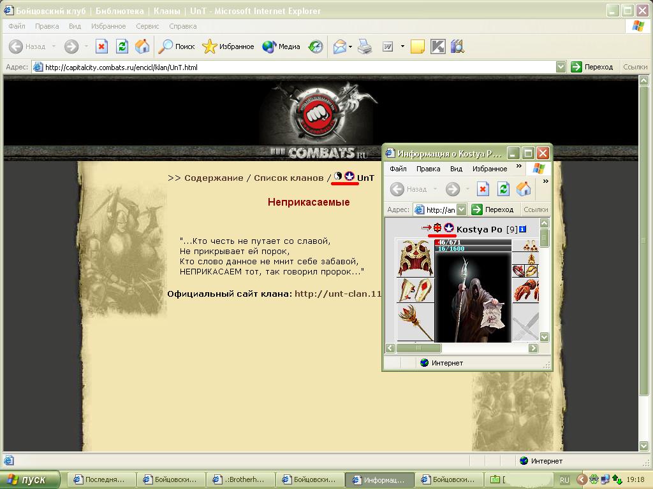The image size is (653, 489).
Task: Click Forward arrow in Kostya info popup
Action: pos(453,189)
